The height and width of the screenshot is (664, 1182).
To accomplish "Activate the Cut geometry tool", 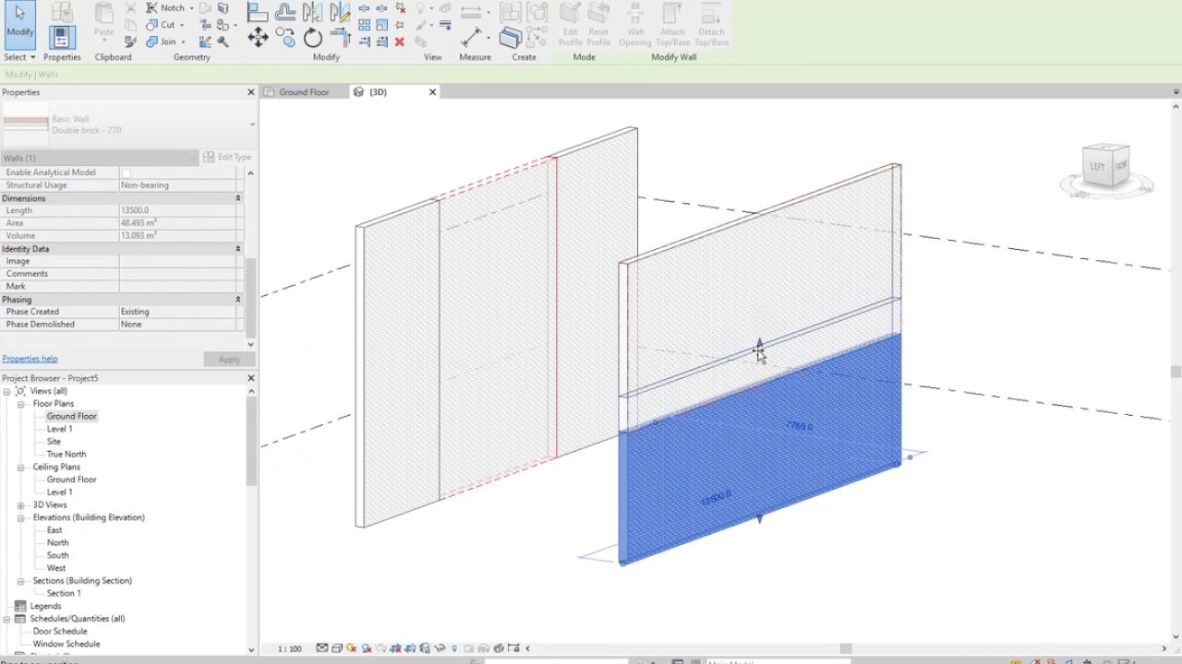I will (x=161, y=25).
